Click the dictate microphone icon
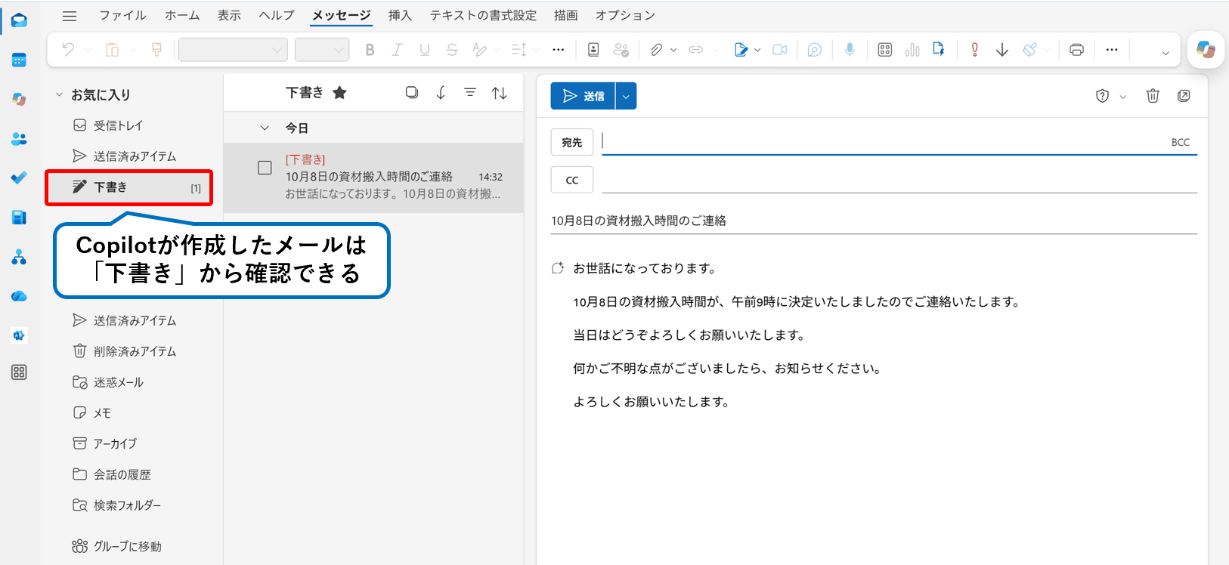The height and width of the screenshot is (565, 1229). coord(850,50)
